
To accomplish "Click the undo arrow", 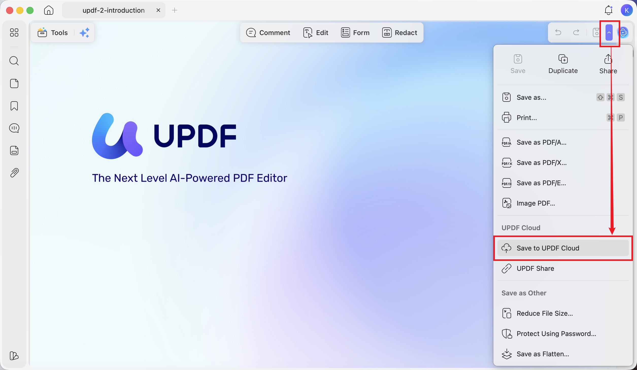I will pos(558,32).
